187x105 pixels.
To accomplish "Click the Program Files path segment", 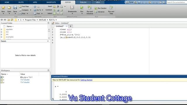I will pos(30,20).
